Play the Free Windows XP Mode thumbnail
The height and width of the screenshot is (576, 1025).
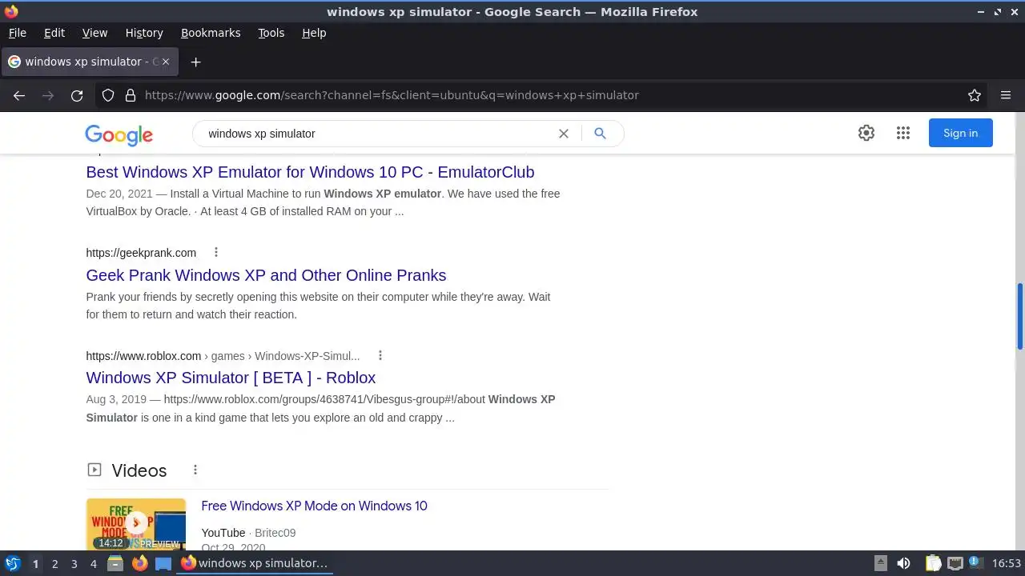(136, 524)
